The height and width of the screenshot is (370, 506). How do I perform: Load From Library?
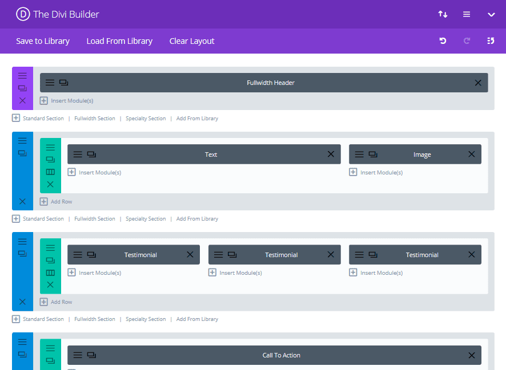click(119, 41)
